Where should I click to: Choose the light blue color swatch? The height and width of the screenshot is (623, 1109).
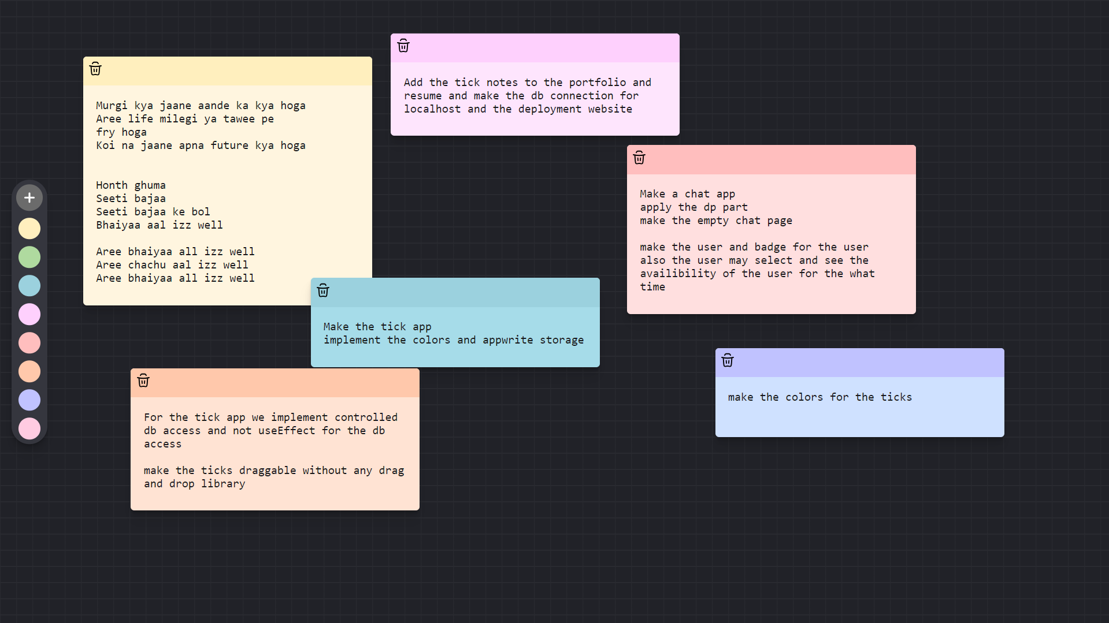click(29, 286)
